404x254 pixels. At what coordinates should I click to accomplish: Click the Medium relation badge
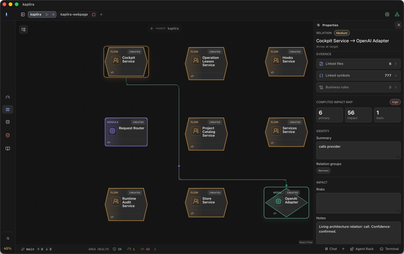pyautogui.click(x=342, y=33)
